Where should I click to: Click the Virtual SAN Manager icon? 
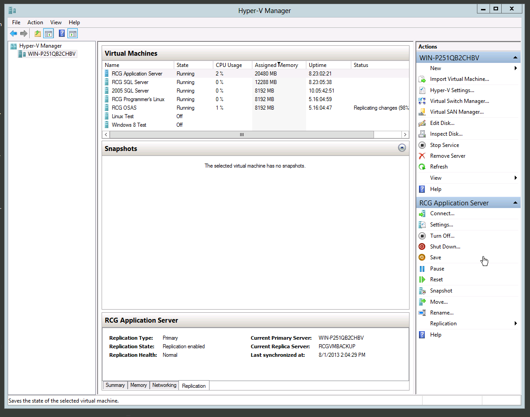tap(422, 112)
